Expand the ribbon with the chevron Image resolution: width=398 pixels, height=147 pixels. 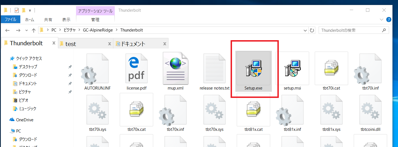point(382,20)
